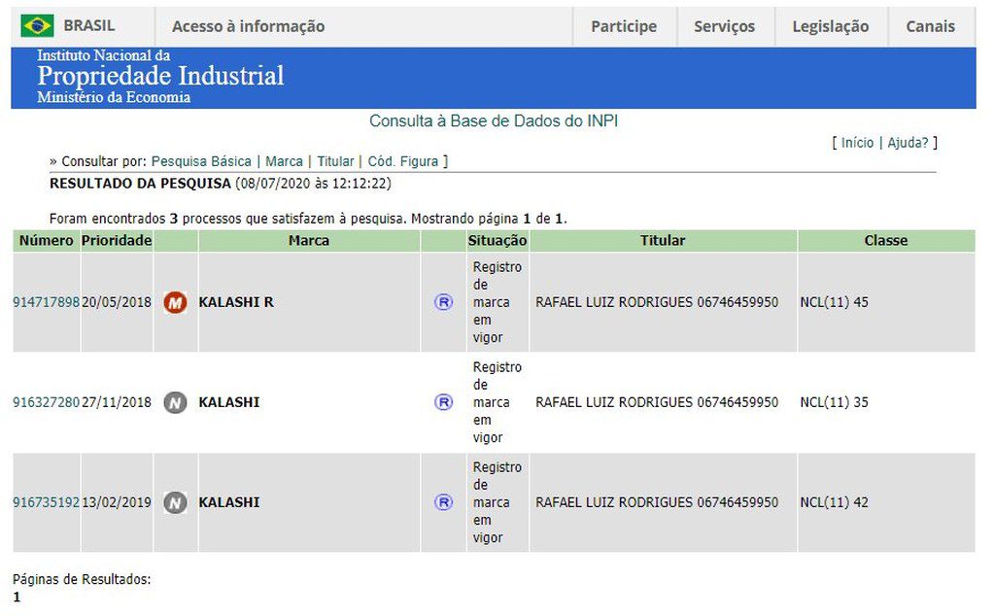Go to Início link

tap(857, 143)
